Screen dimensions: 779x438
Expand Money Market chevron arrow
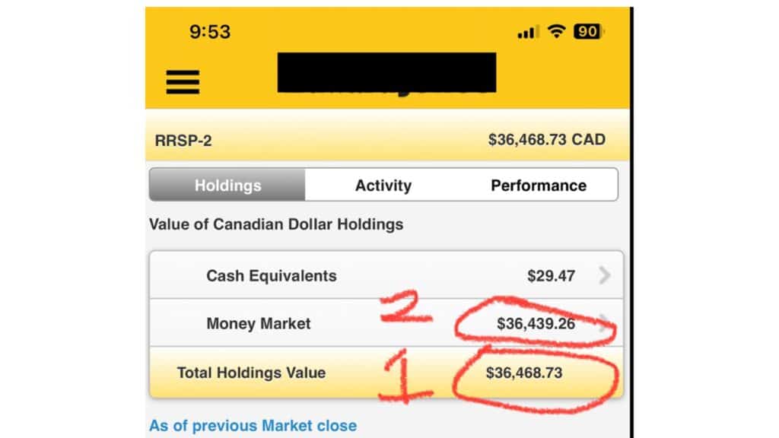tap(604, 322)
